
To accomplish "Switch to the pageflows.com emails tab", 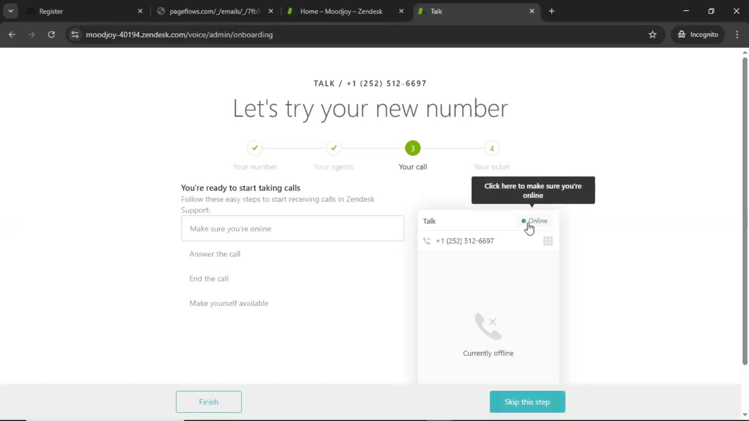I will tap(215, 11).
